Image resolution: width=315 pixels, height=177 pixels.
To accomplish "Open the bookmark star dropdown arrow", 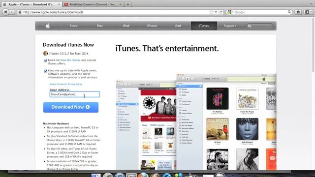I will (216, 12).
